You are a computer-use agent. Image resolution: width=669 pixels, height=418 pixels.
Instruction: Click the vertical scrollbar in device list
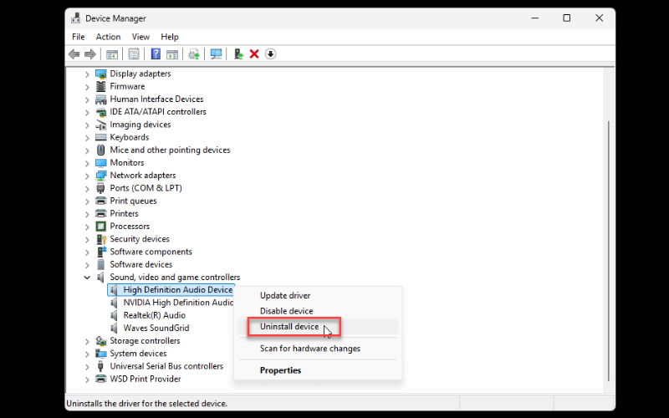point(609,251)
